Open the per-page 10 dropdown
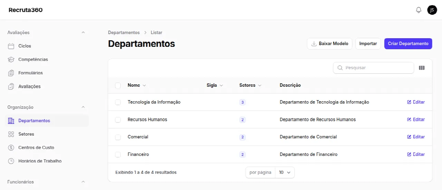Screen dimensions: 442x190 [x=285, y=172]
